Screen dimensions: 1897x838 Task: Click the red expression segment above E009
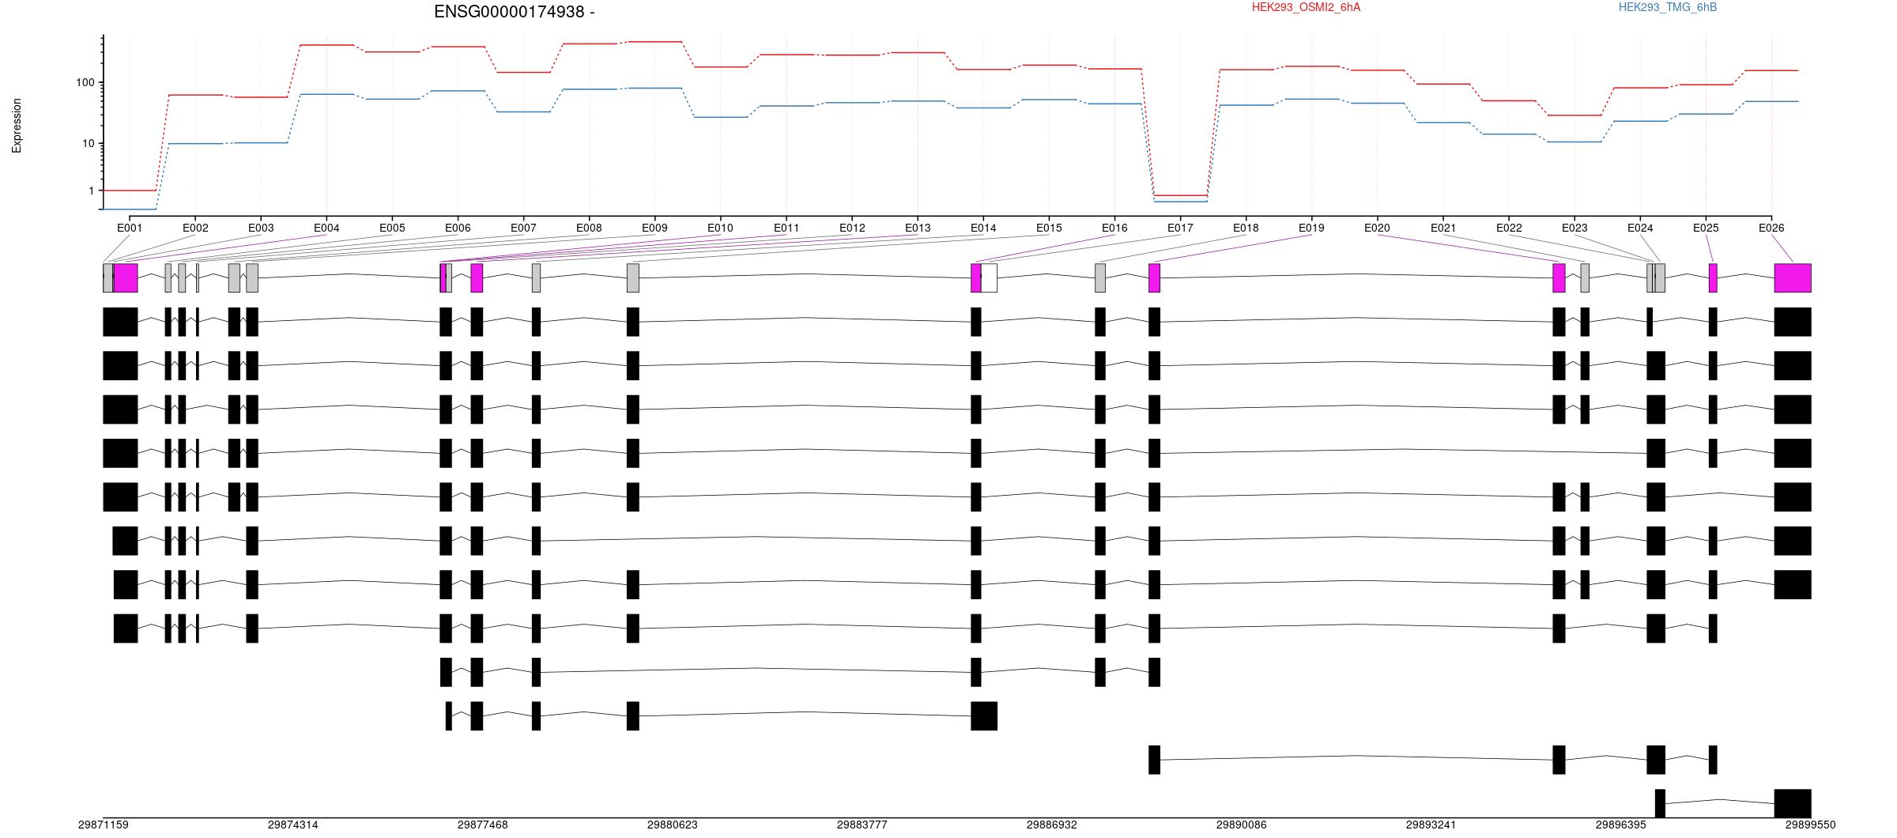coord(654,42)
